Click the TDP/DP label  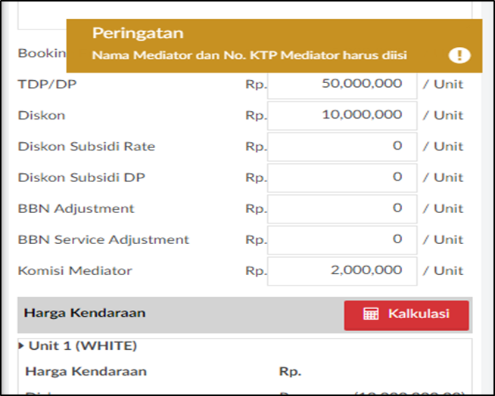tap(48, 85)
